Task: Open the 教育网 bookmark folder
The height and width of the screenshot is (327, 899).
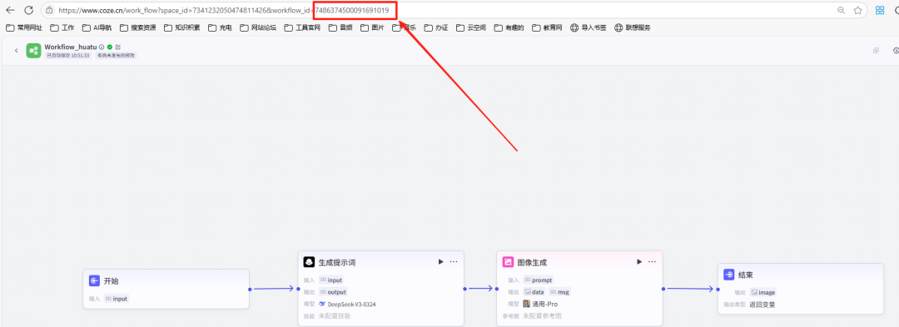Action: 547,27
